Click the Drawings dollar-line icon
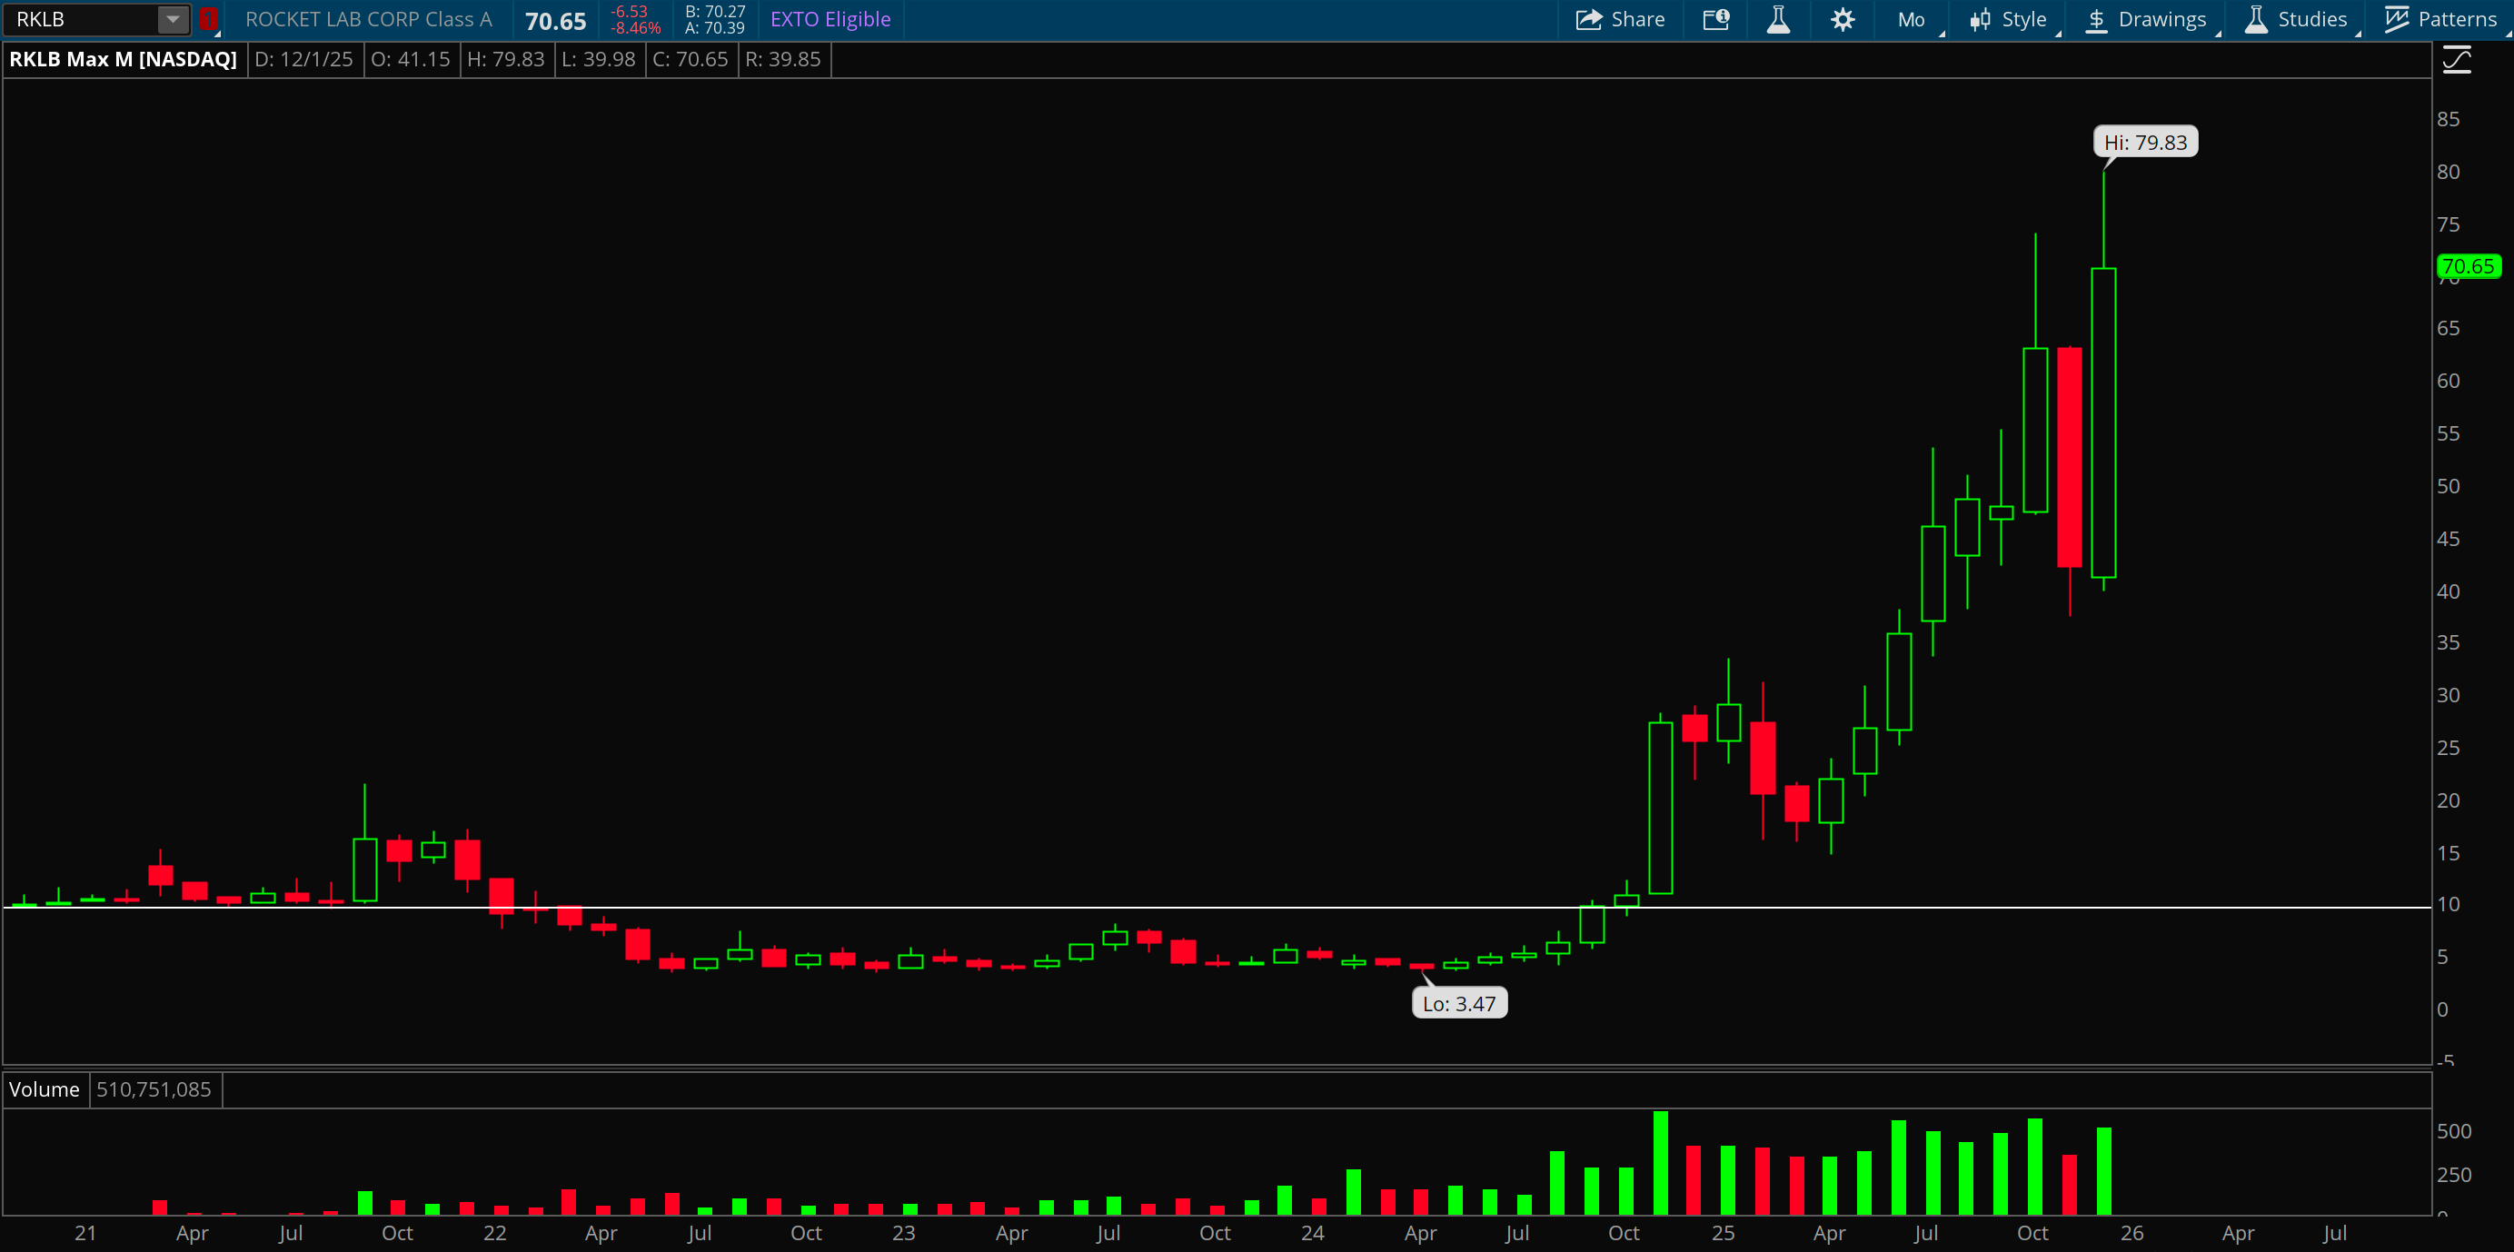This screenshot has height=1252, width=2514. tap(2095, 19)
